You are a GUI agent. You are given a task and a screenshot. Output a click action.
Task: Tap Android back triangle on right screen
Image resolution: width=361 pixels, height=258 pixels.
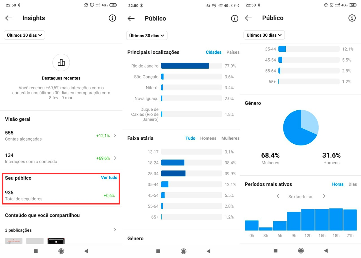pyautogui.click(x=326, y=251)
